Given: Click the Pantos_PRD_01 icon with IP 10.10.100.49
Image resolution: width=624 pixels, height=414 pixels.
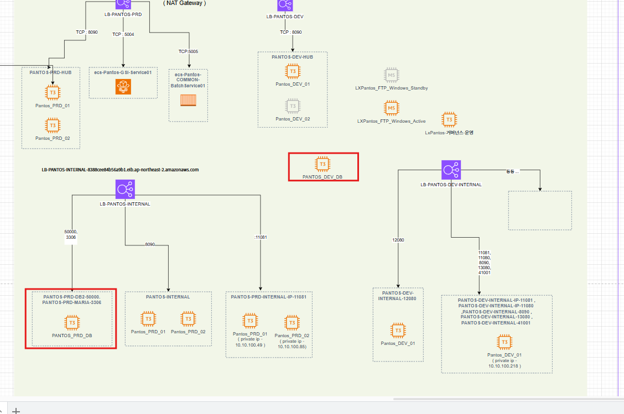Looking at the screenshot, I should (x=249, y=321).
